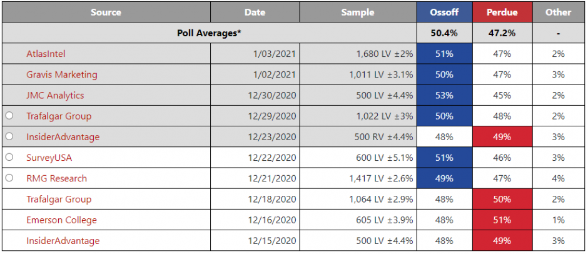The height and width of the screenshot is (254, 588).
Task: Select the RMG Research radio button
Action: (9, 178)
